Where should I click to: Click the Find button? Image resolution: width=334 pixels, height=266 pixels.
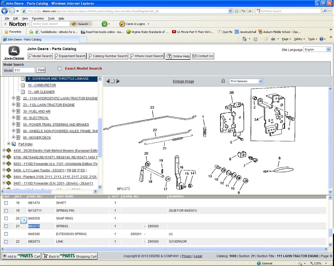41,70
